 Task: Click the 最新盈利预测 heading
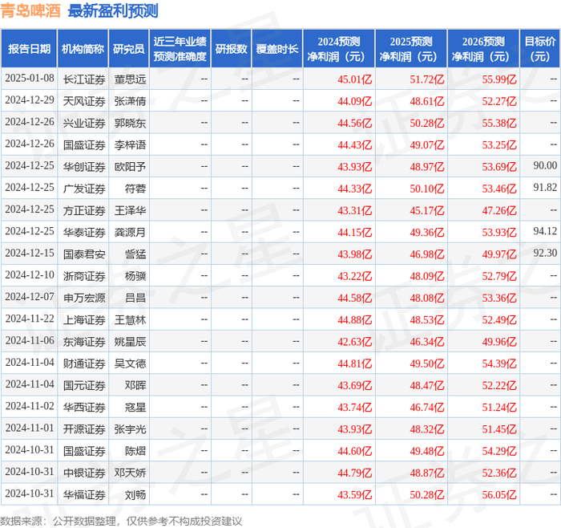[x=113, y=11]
